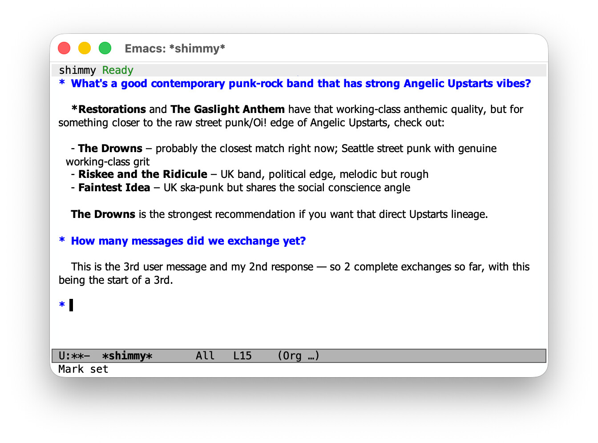Viewport: 598px width, 443px height.
Task: Click 'Riskee and the Ridicule' list entry
Action: [x=142, y=174]
